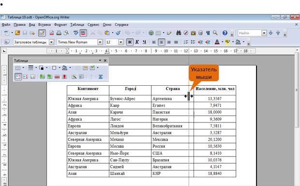Expand the New document dropdown arrow
The width and height of the screenshot is (300, 186).
(12, 33)
